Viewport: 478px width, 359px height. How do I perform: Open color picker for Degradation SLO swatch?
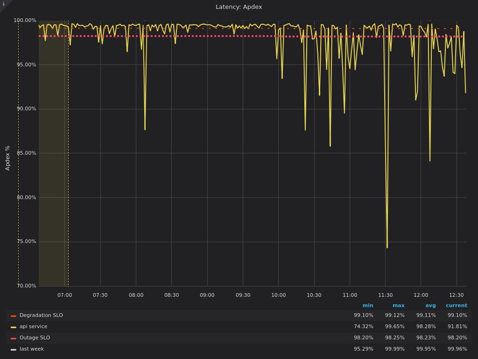(14, 316)
